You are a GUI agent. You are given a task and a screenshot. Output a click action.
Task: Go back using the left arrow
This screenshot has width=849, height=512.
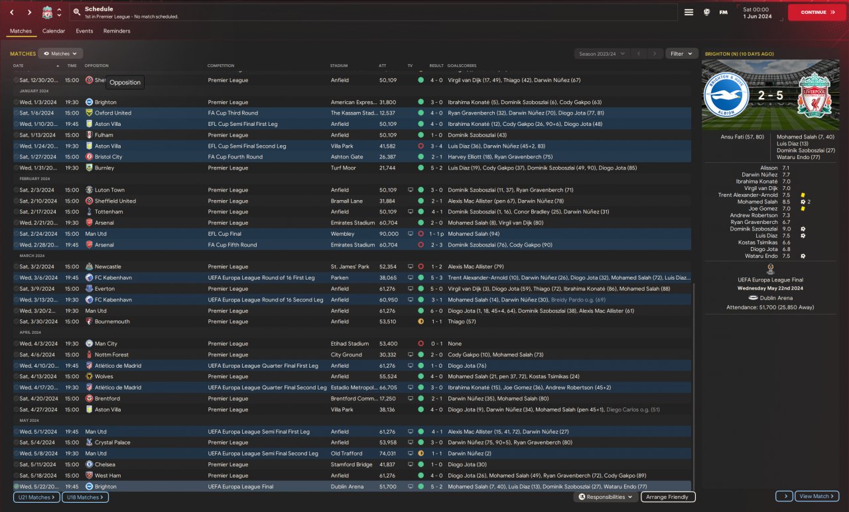click(12, 12)
